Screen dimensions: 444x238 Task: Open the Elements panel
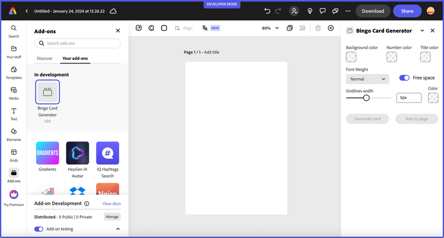click(14, 134)
